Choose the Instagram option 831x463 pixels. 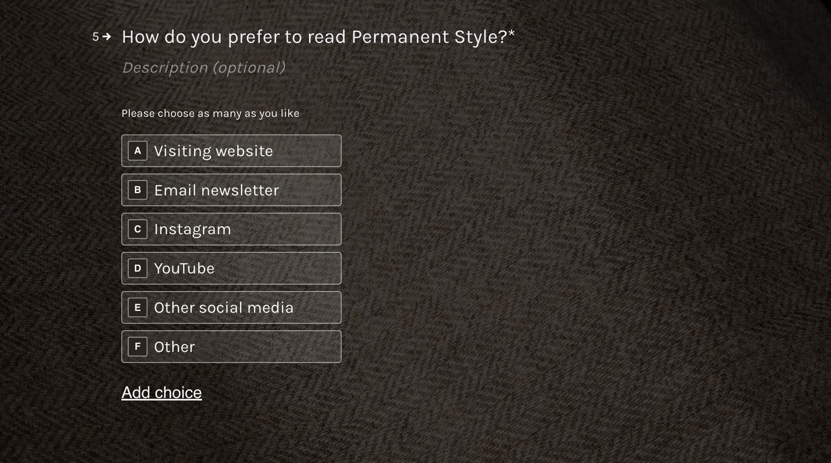point(231,229)
